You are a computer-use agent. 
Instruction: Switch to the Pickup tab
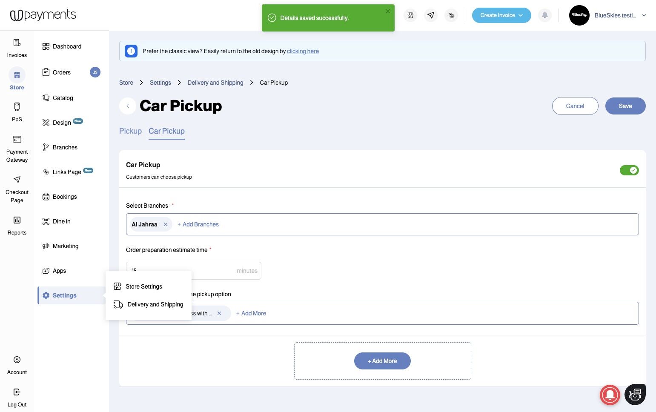[130, 131]
